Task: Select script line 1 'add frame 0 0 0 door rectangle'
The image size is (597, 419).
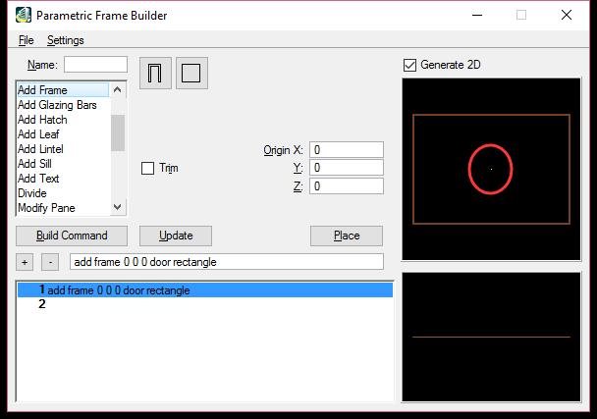Action: 205,290
